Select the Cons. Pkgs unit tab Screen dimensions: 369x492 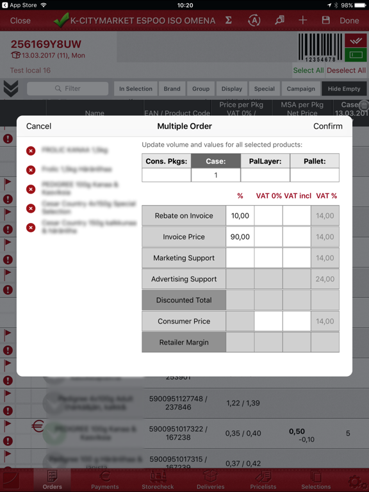[x=167, y=161]
